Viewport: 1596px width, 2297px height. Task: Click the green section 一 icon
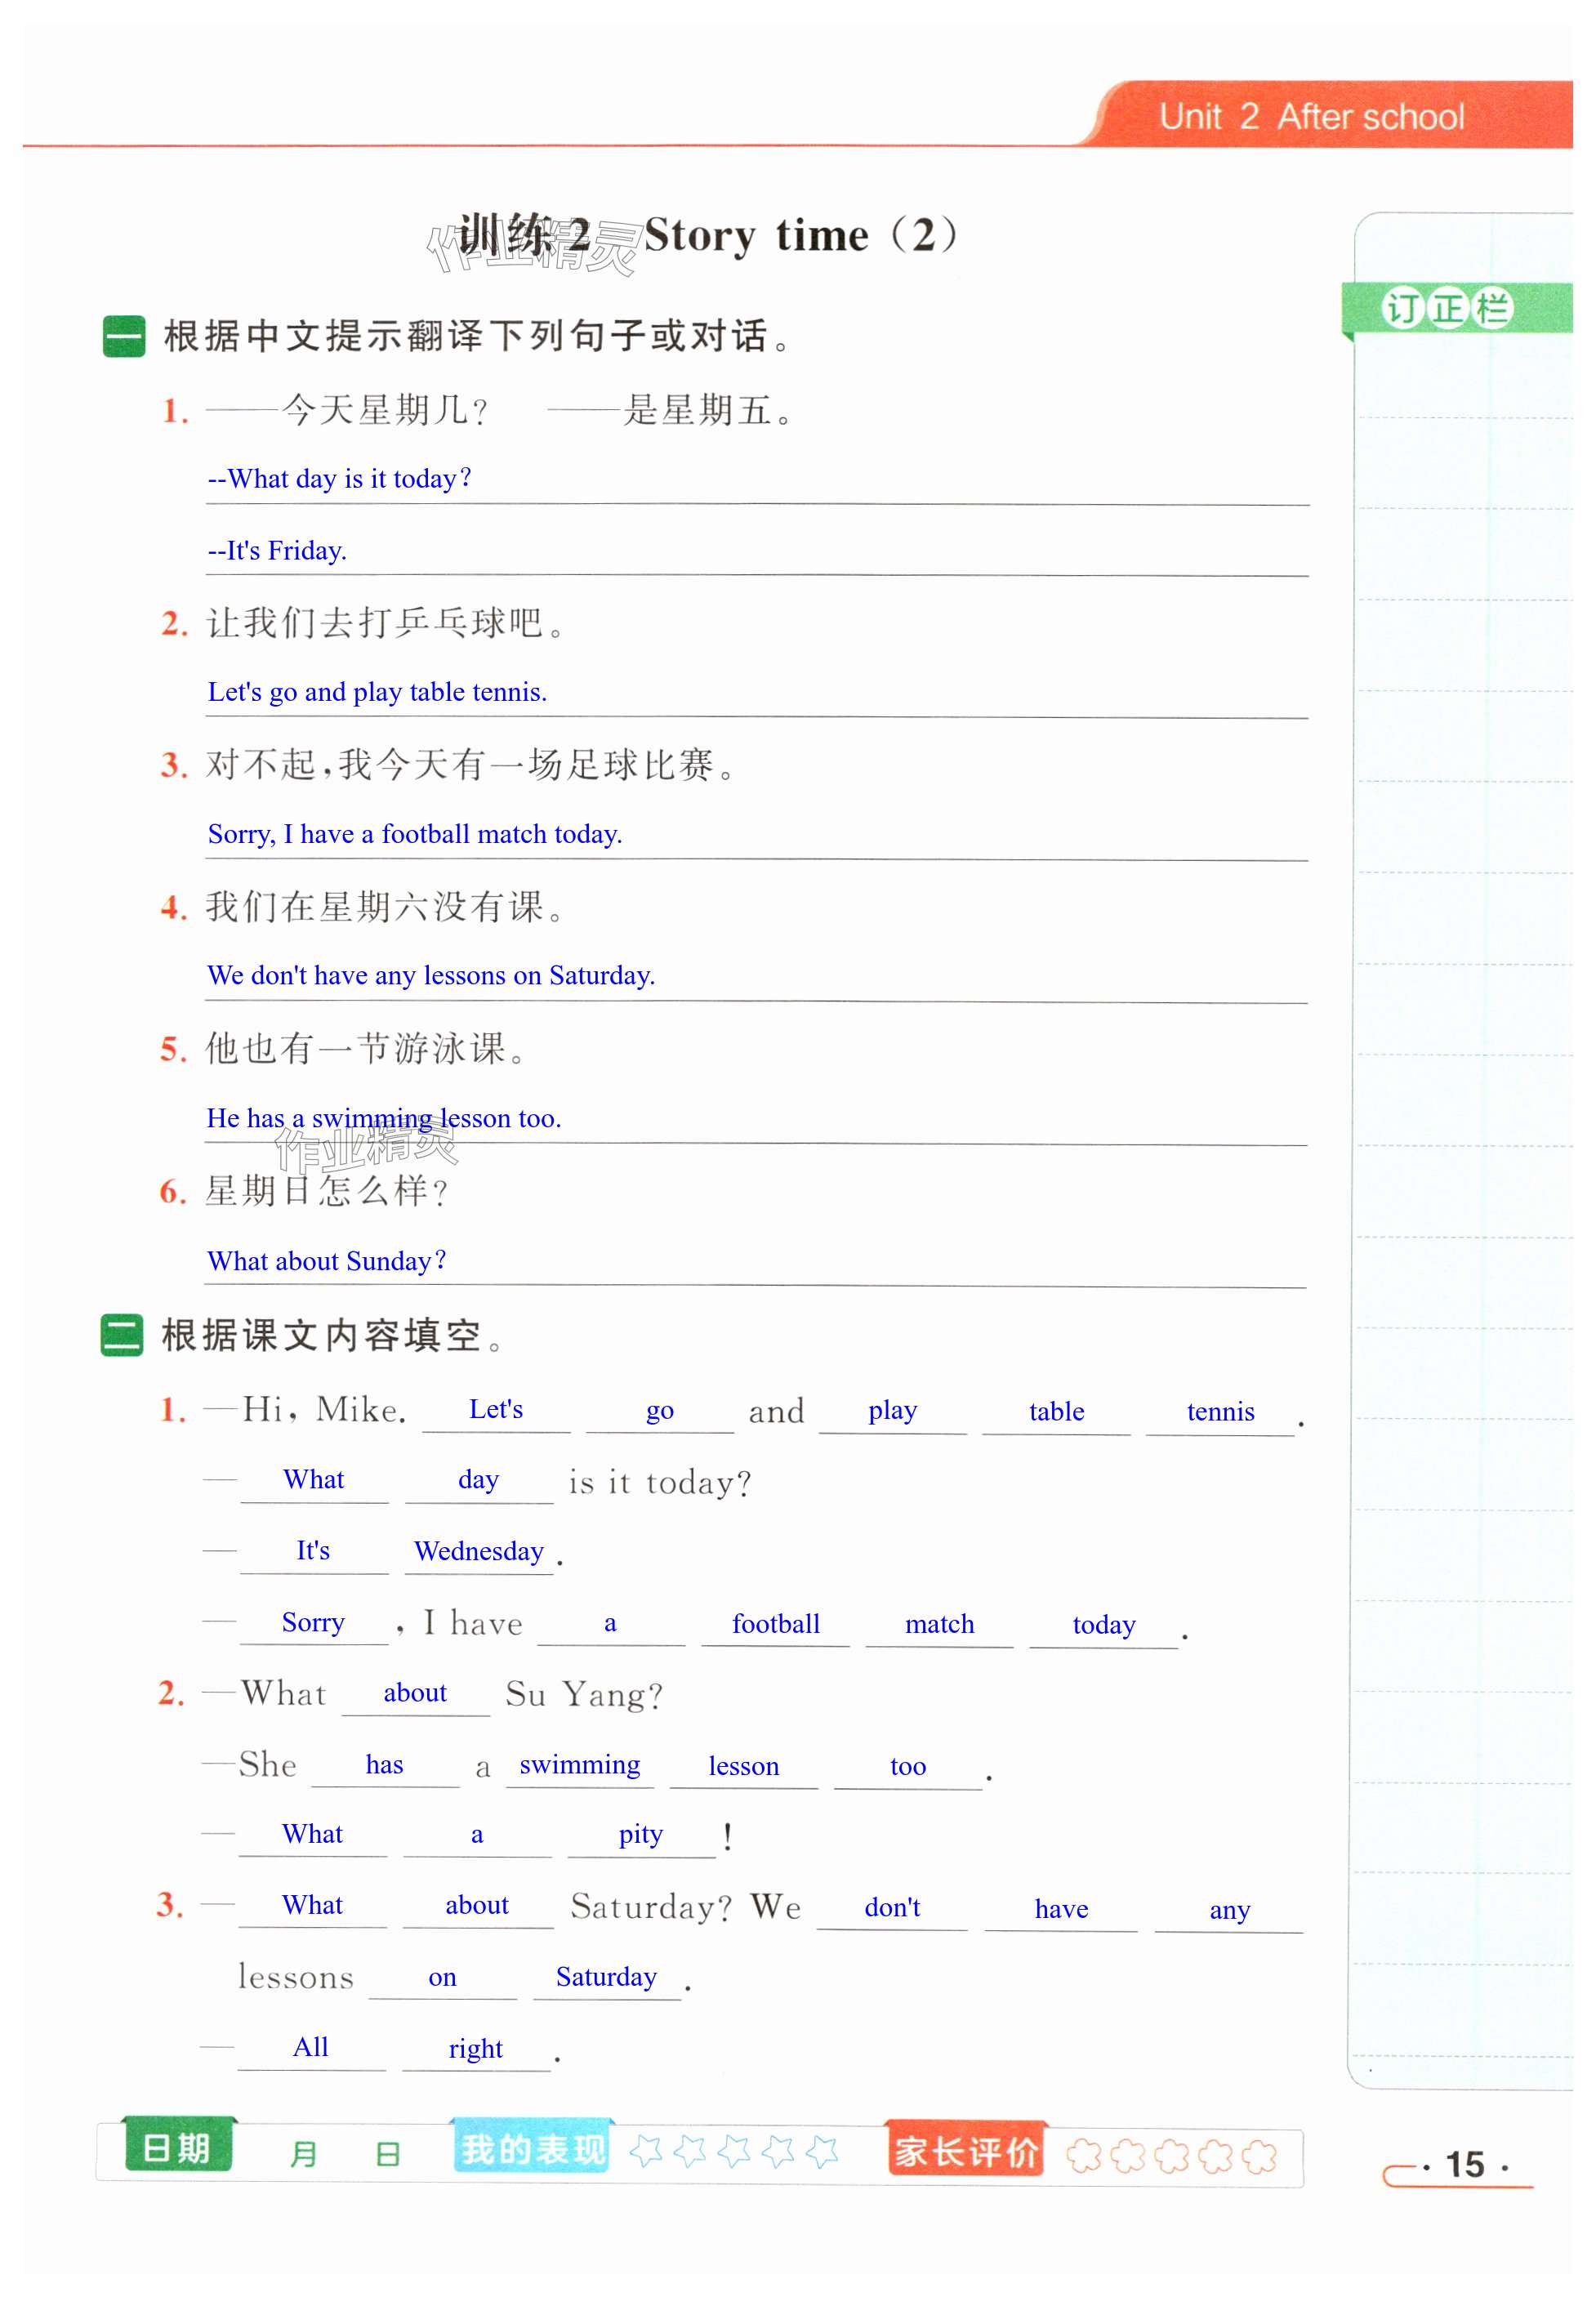[x=124, y=336]
